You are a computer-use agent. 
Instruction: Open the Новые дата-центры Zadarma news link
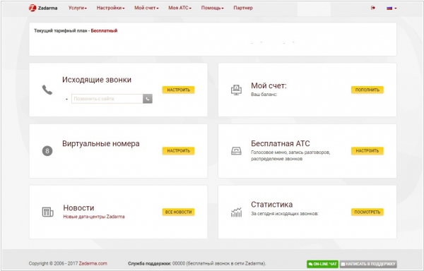94,217
